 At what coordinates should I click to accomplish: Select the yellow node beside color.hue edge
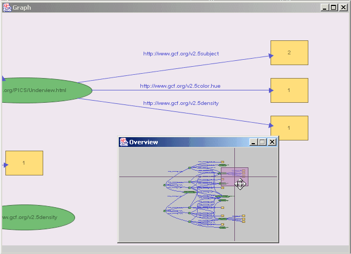289,90
